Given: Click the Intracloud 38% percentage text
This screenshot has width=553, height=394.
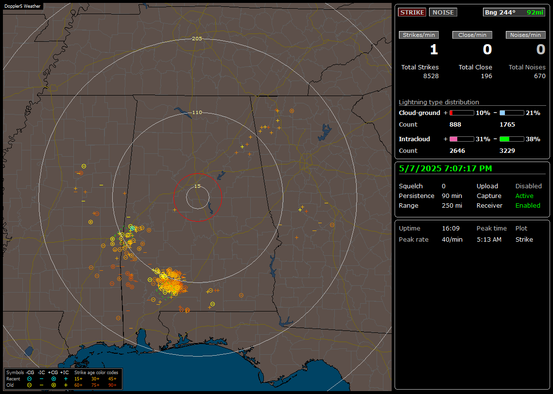Looking at the screenshot, I should [533, 139].
